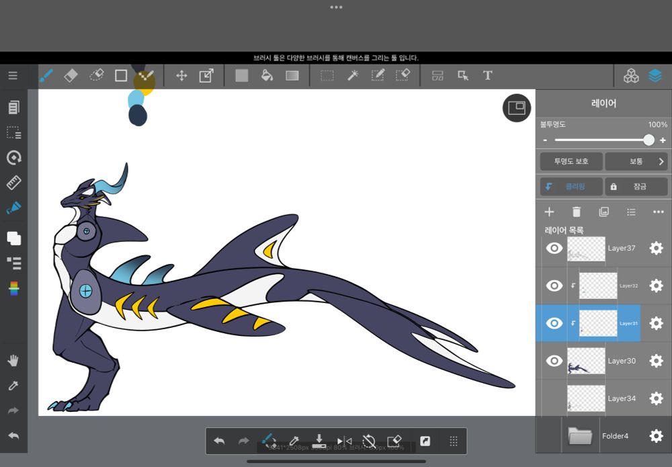Click the sidebar Redo arrow

(13, 411)
